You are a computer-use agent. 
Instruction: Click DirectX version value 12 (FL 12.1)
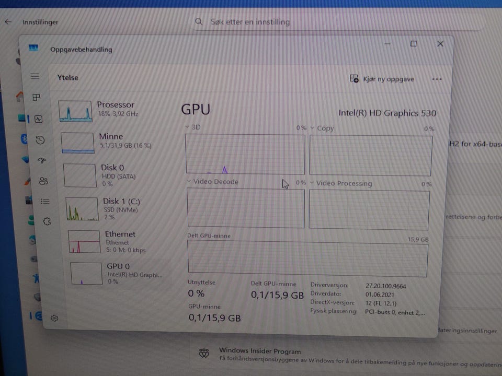coord(381,303)
